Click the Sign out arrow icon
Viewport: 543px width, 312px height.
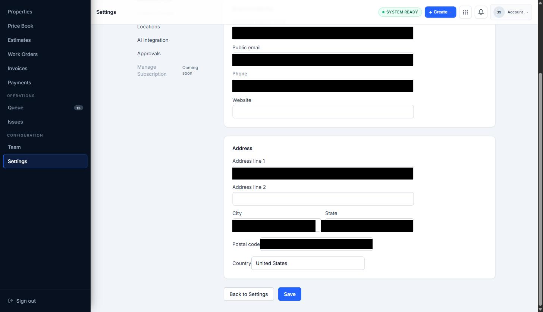point(10,301)
